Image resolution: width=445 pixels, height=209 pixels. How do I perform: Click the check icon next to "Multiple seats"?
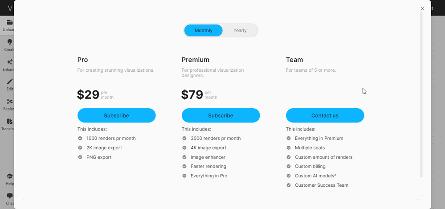point(289,148)
